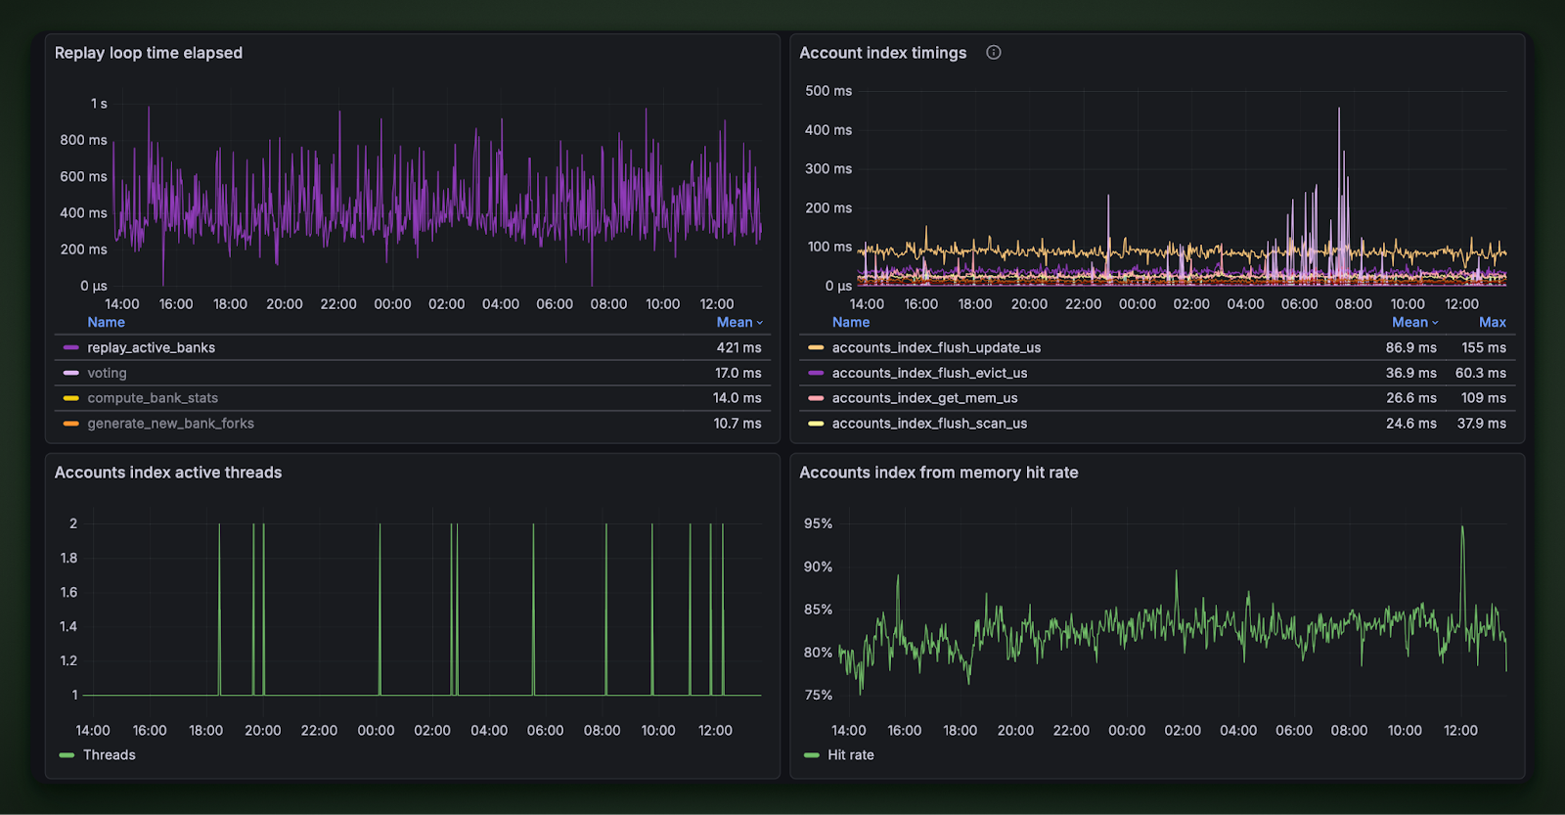
Task: Click the accounts_index_get_mem_us pink legend marker
Action: (x=816, y=398)
